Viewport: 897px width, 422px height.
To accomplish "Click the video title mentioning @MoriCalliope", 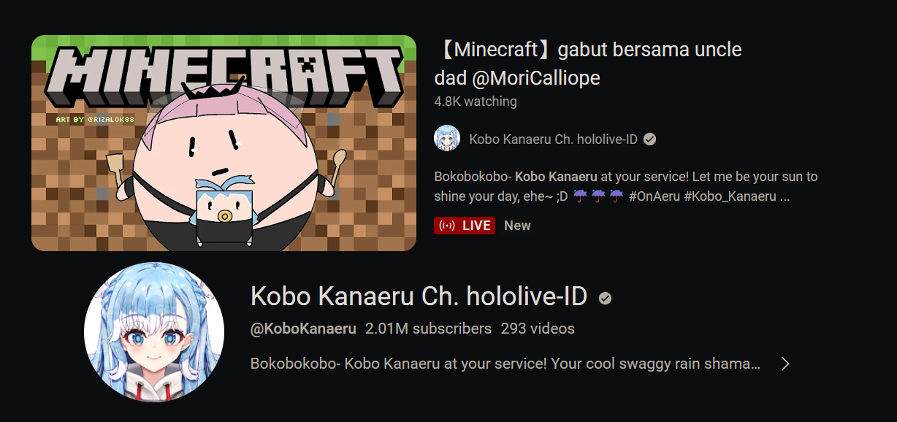I will click(588, 64).
